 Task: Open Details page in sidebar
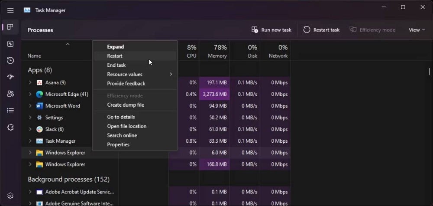click(x=10, y=110)
